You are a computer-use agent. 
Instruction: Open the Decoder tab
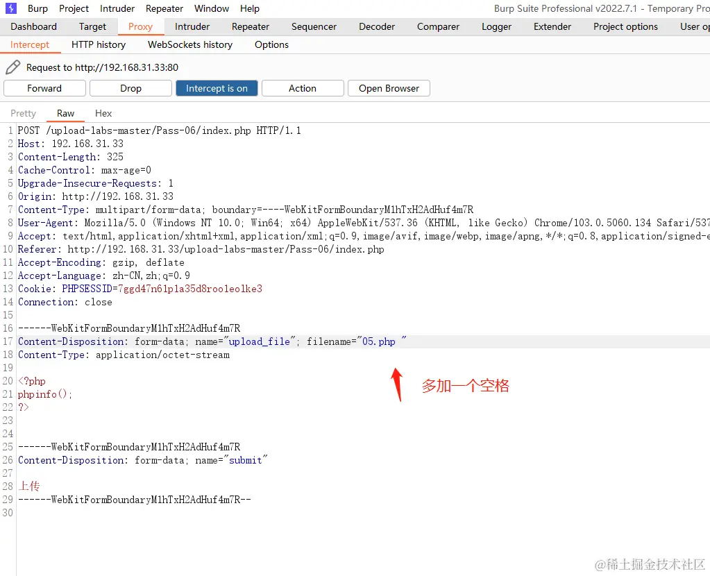(377, 26)
